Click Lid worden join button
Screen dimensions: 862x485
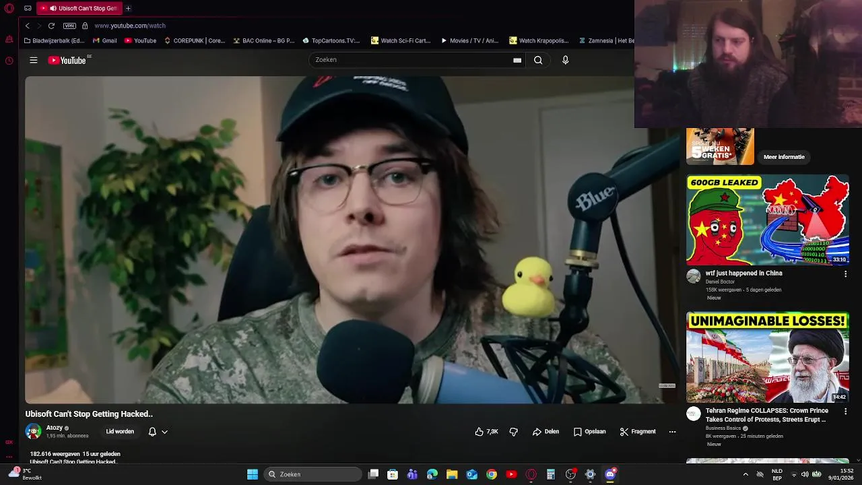click(120, 432)
